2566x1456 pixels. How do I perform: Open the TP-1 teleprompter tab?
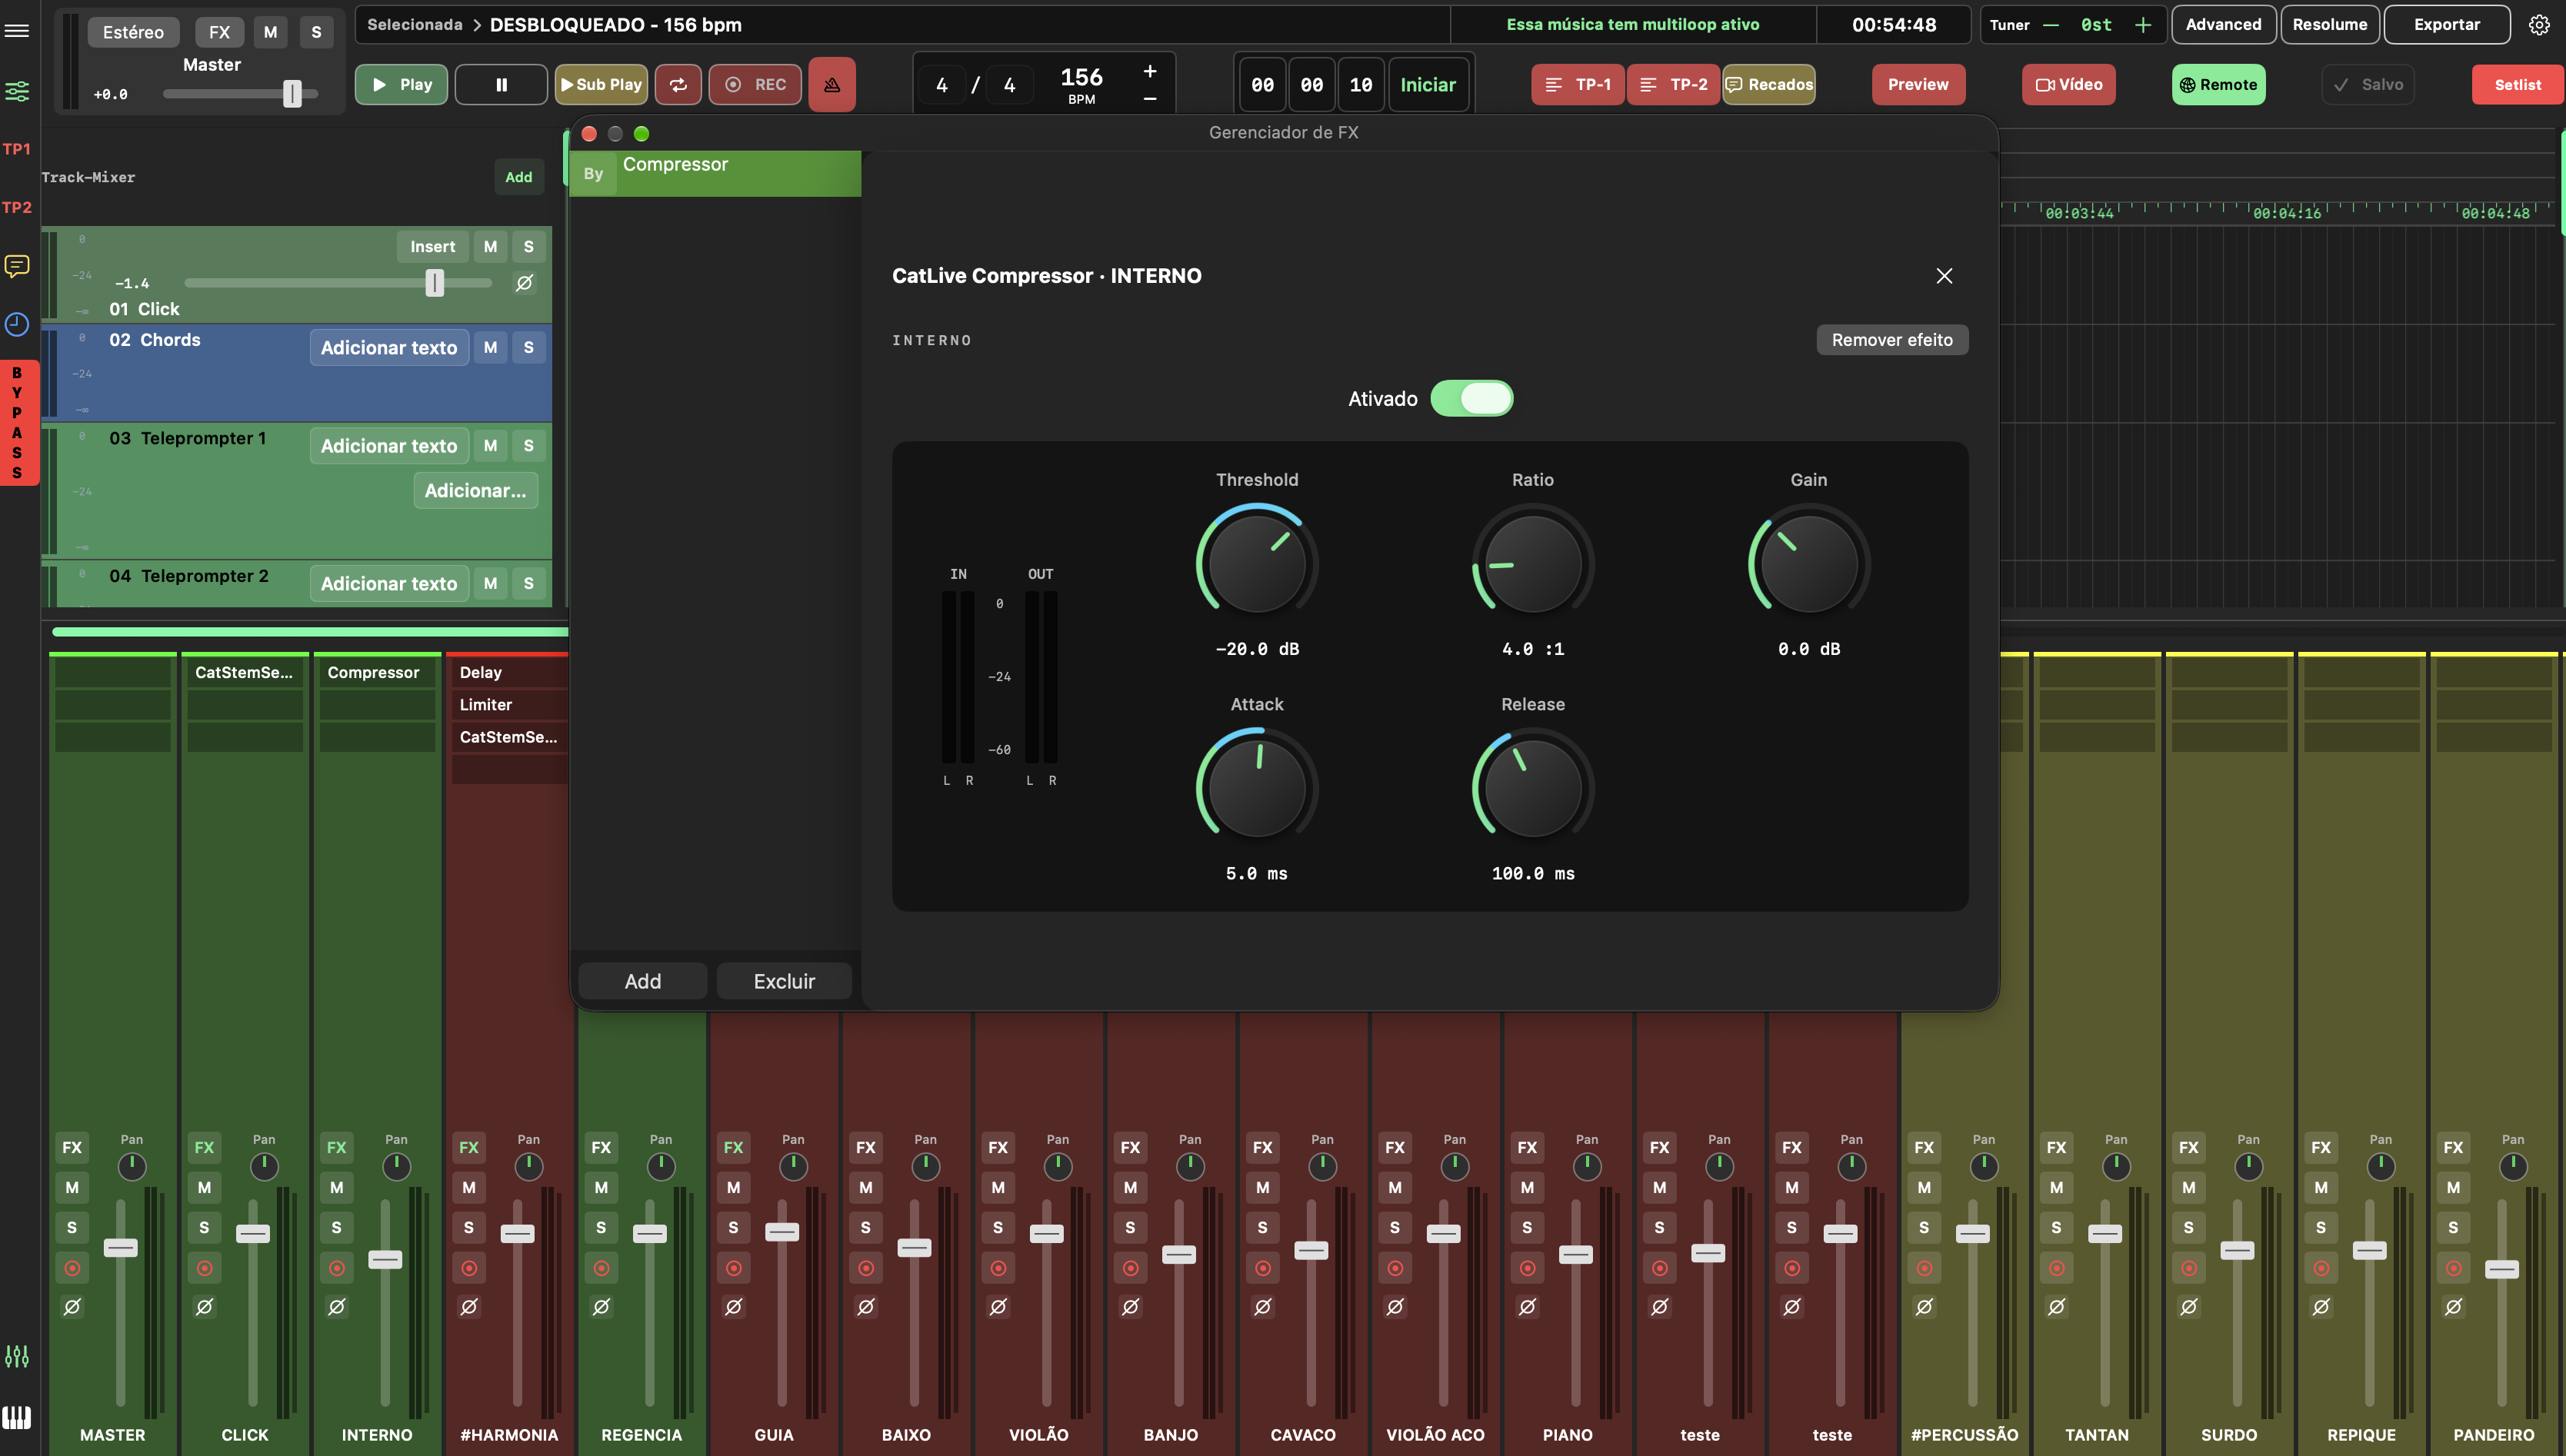[1578, 85]
